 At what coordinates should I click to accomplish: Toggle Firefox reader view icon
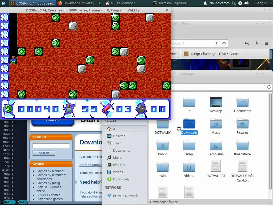click(216, 44)
